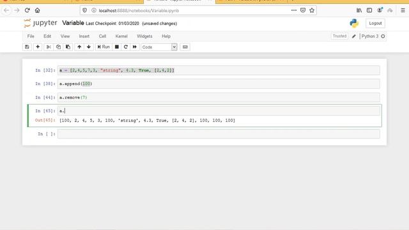Click into the In [45] cell

point(219,111)
